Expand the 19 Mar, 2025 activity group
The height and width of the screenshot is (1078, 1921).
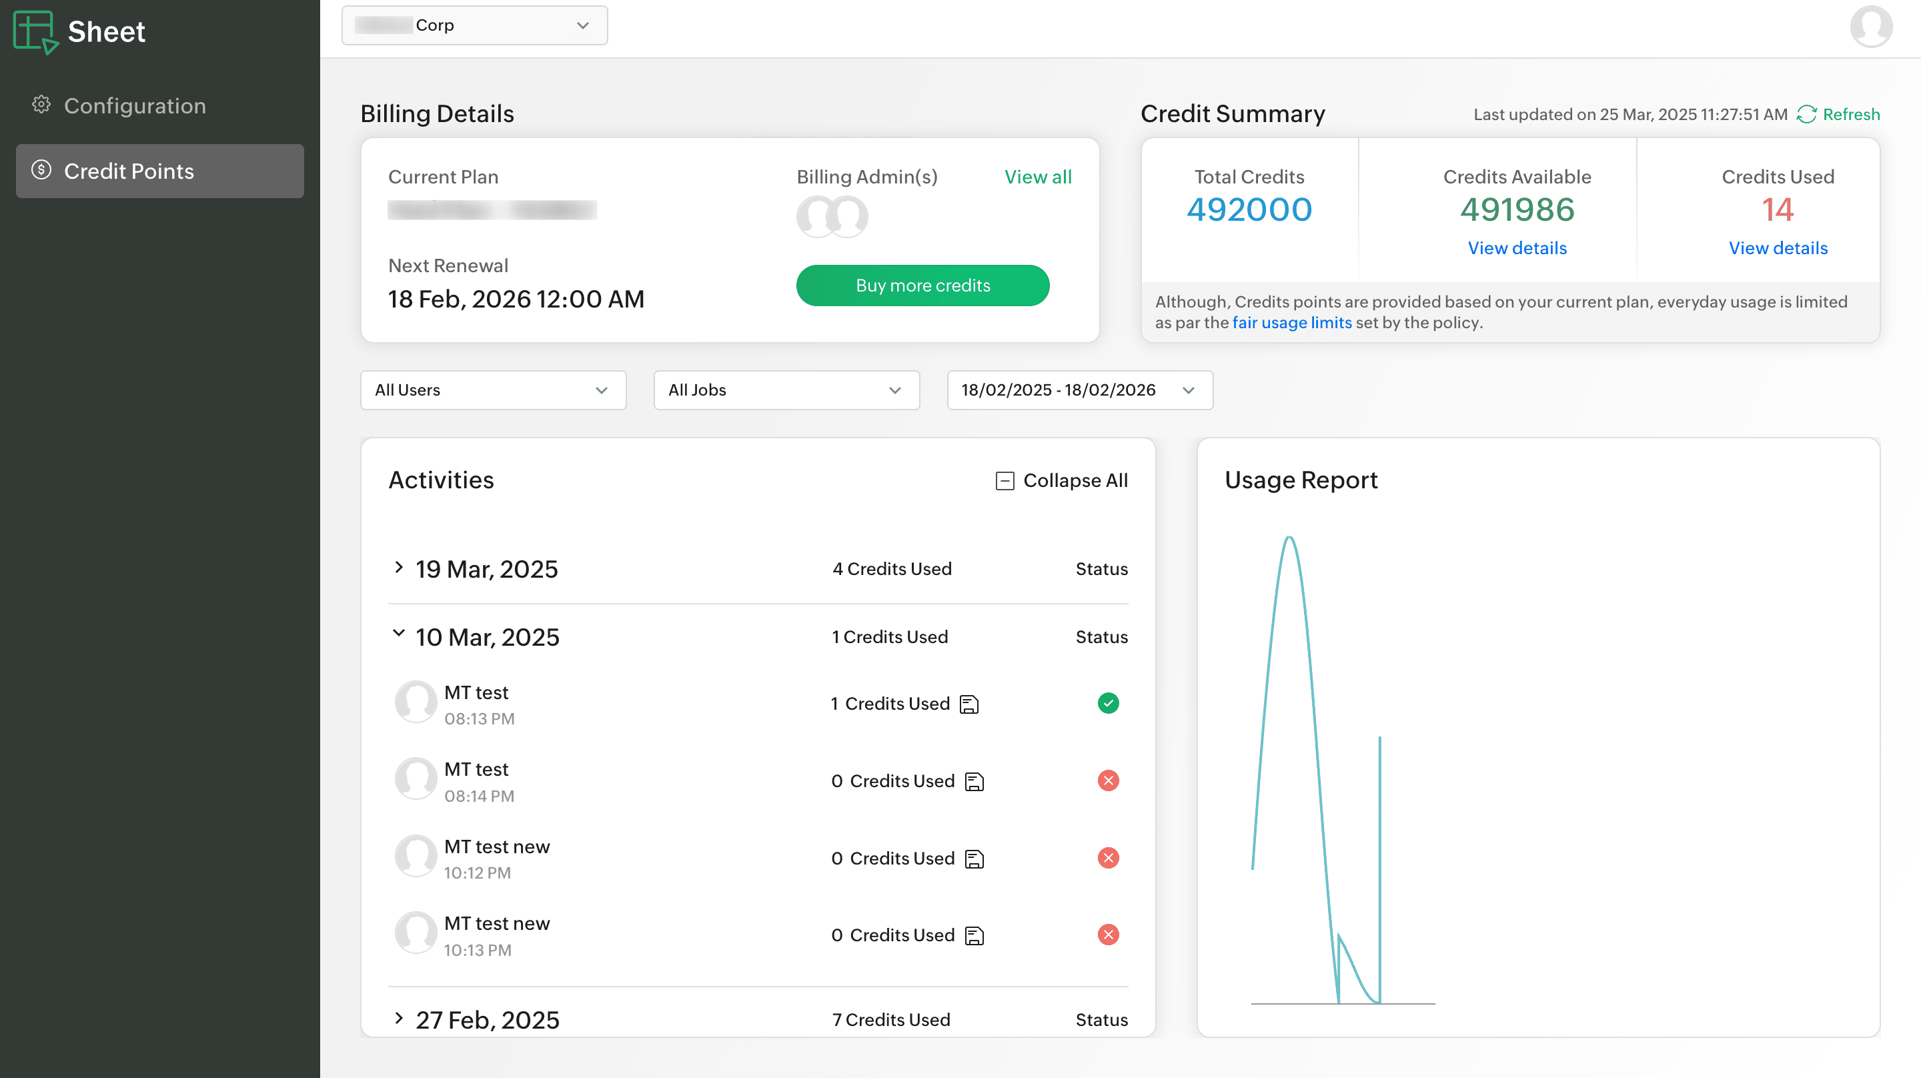[x=399, y=568]
